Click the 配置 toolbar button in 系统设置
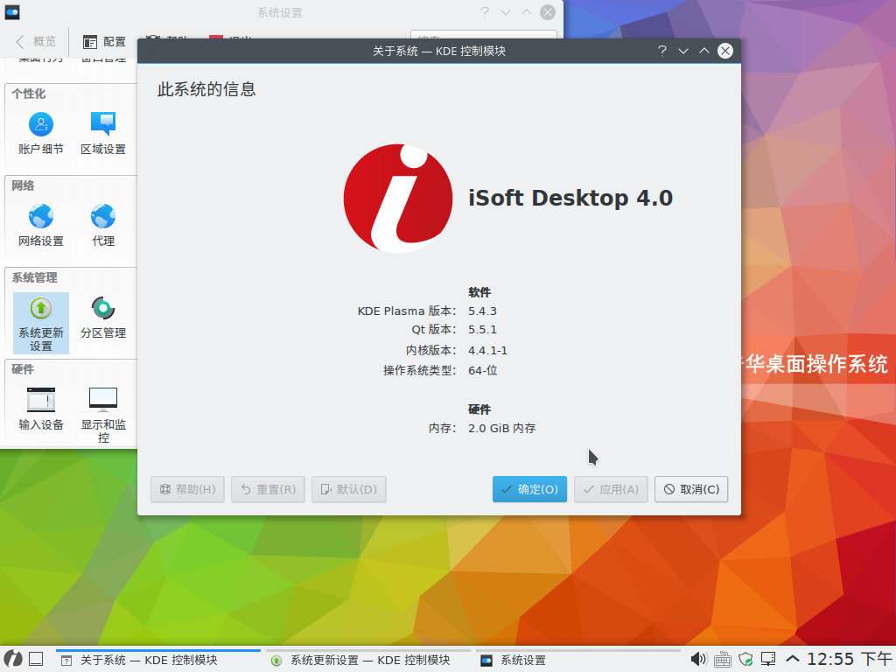 point(104,42)
